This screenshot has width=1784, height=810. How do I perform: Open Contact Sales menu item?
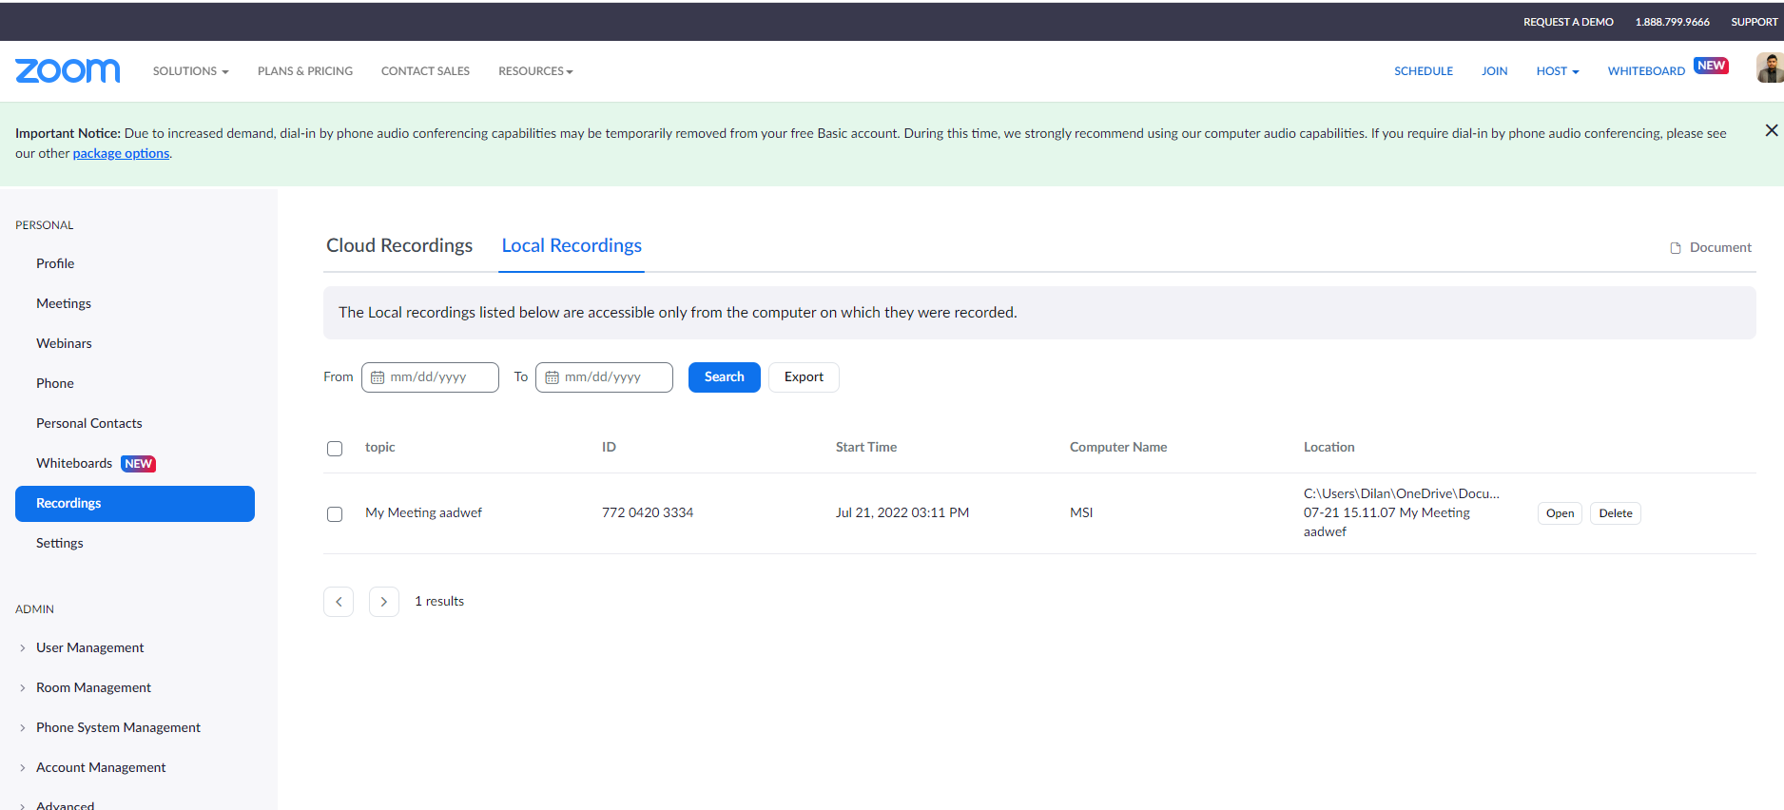pyautogui.click(x=425, y=71)
